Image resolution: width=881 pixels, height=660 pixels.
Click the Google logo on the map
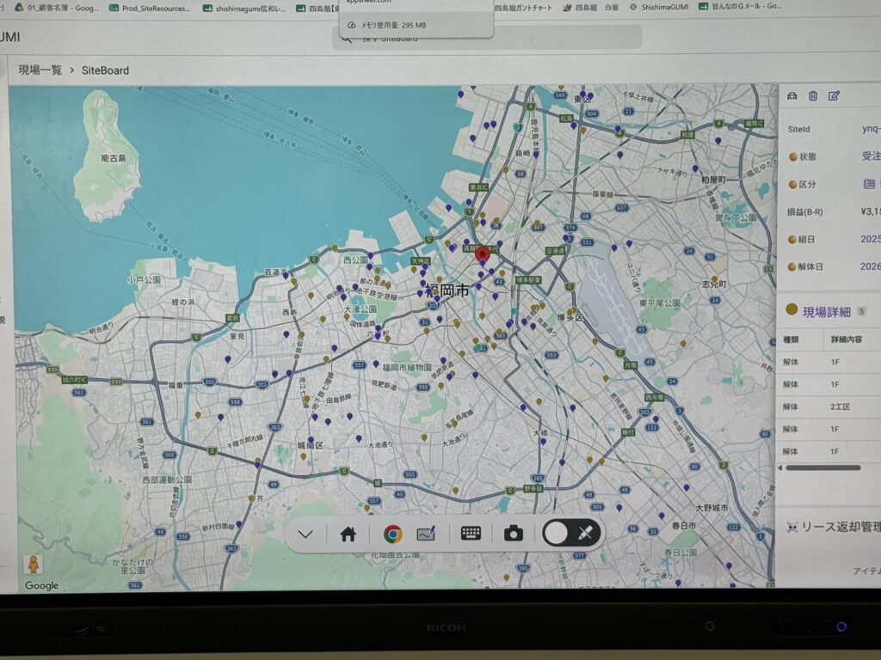[x=41, y=585]
